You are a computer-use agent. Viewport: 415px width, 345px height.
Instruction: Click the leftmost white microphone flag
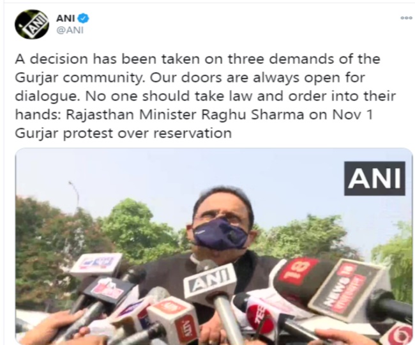pyautogui.click(x=97, y=264)
